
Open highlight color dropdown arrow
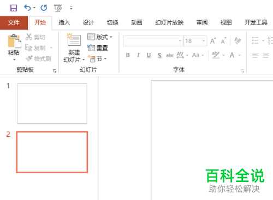tap(224, 55)
